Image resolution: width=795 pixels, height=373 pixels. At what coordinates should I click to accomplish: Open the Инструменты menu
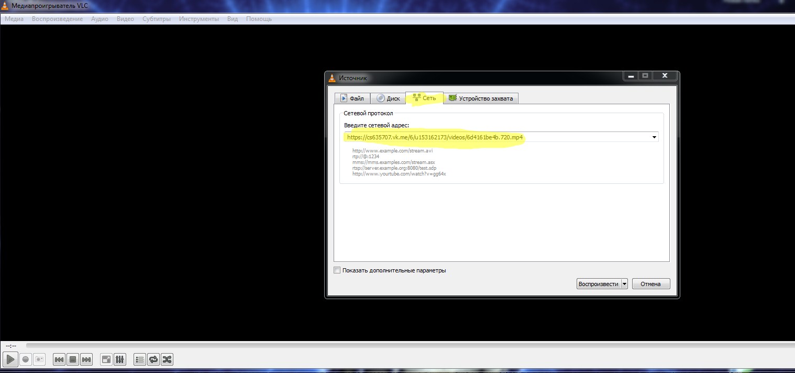199,19
